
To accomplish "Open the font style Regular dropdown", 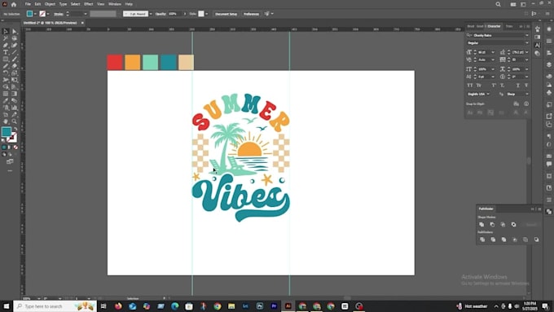I will (x=527, y=42).
